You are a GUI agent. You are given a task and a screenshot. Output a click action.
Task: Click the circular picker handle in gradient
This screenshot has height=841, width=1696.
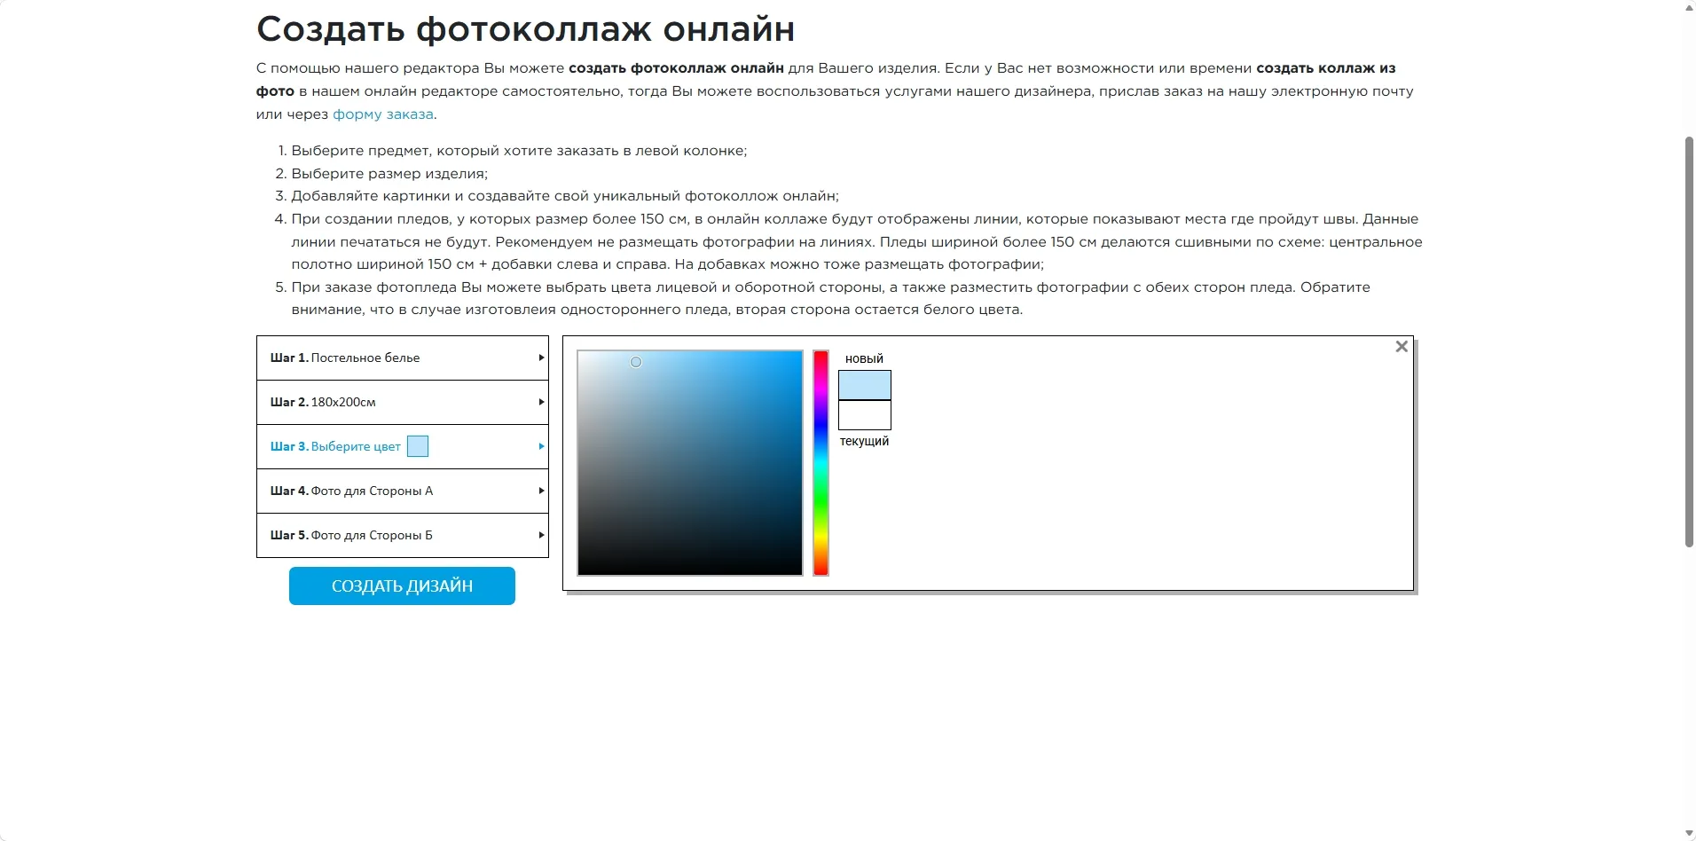(x=636, y=362)
